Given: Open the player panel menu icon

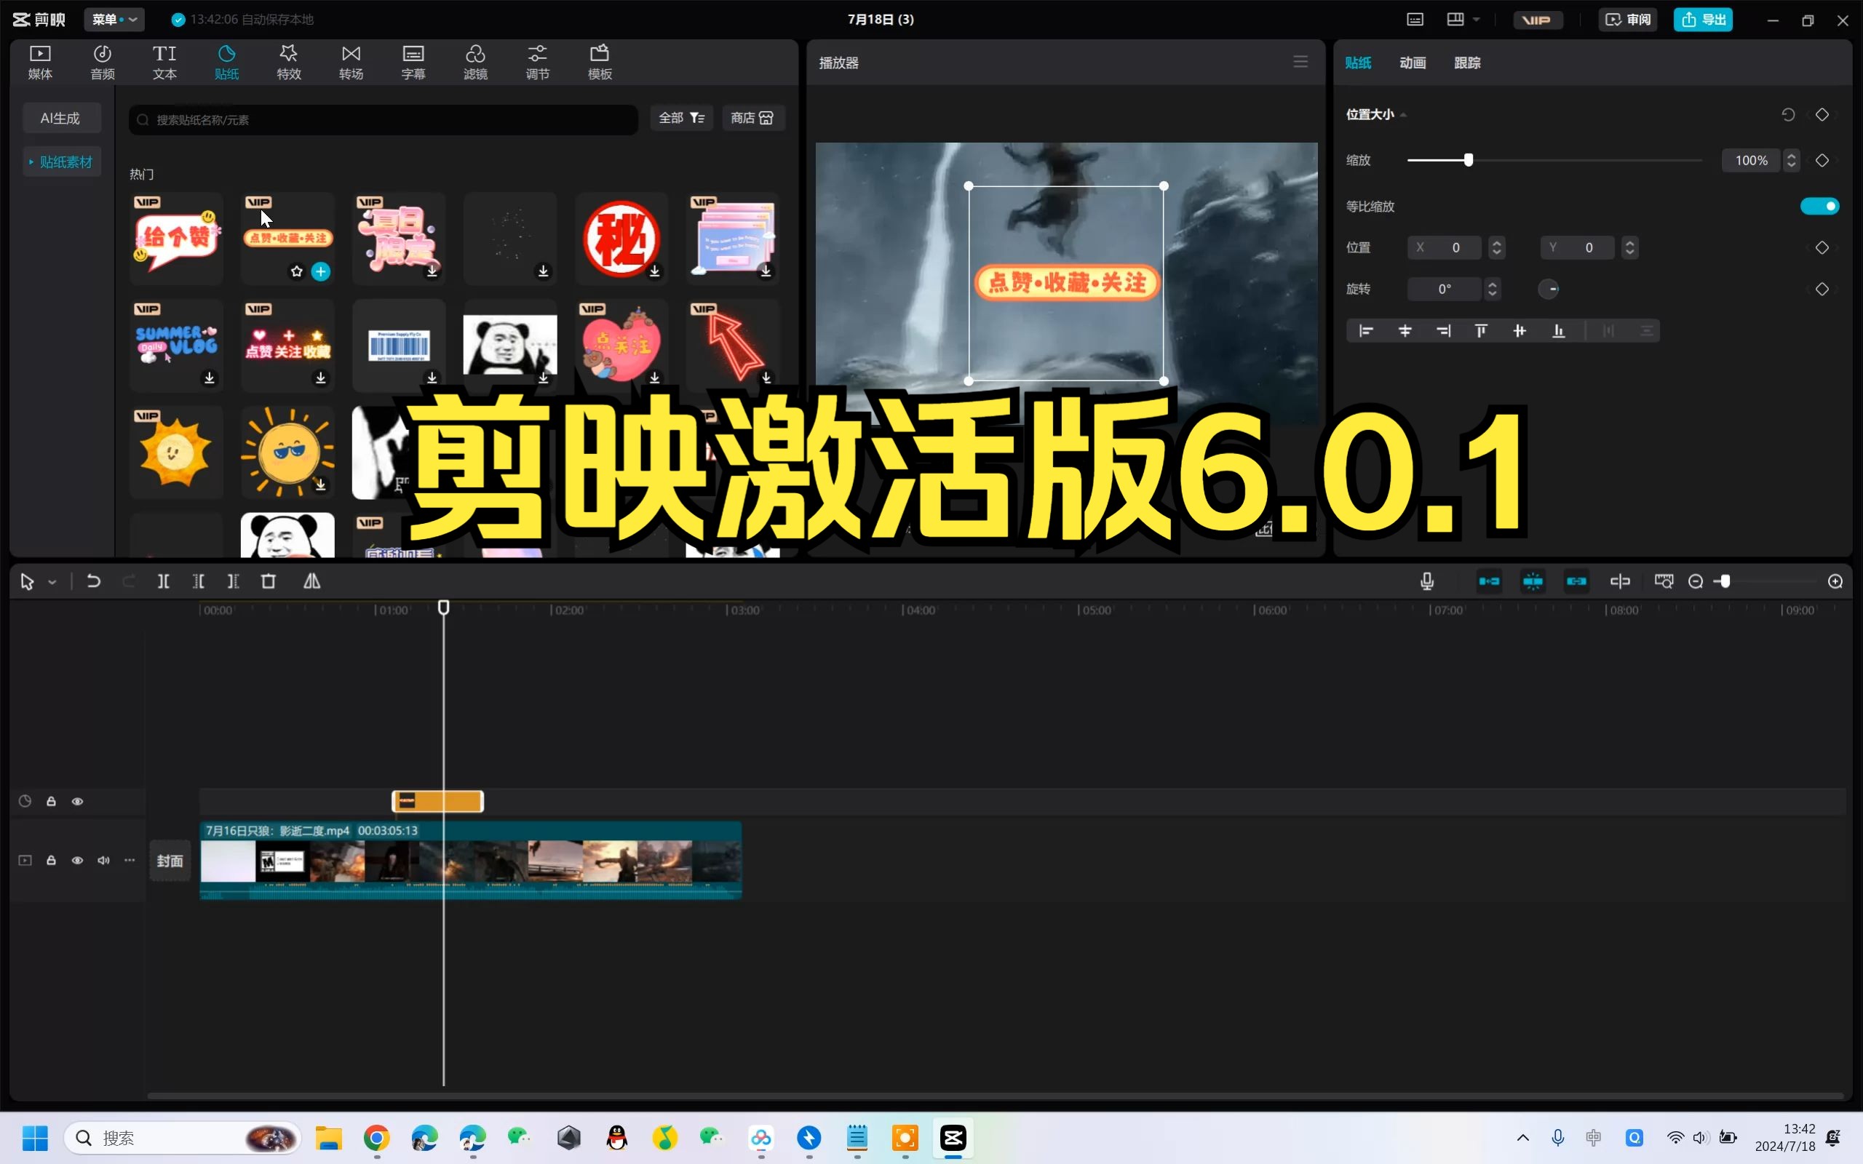Looking at the screenshot, I should [1300, 62].
